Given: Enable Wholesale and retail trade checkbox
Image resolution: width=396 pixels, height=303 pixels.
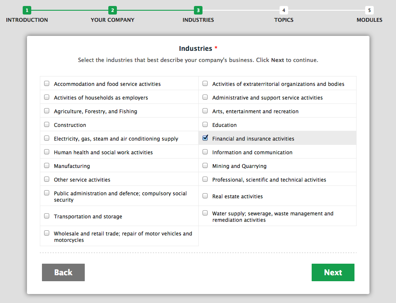Looking at the screenshot, I should pyautogui.click(x=47, y=233).
